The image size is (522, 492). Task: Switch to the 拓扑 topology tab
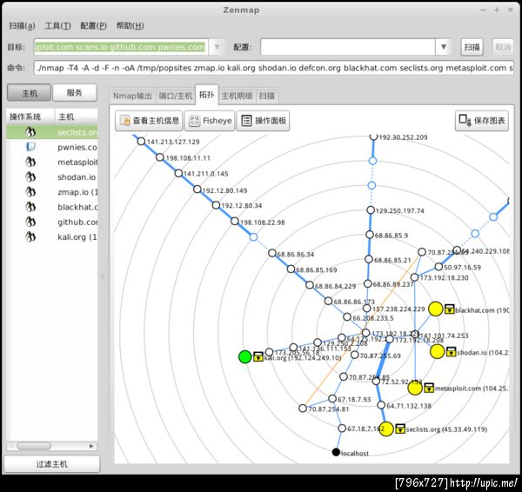coord(207,95)
